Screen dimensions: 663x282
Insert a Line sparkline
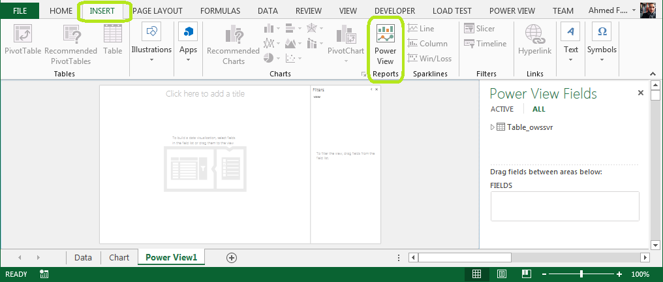(421, 28)
